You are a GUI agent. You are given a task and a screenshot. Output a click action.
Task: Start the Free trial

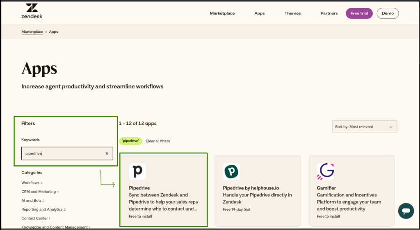click(359, 14)
